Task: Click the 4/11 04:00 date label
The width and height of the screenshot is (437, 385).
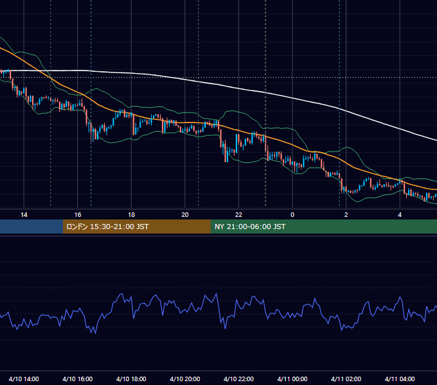Action: click(x=400, y=379)
